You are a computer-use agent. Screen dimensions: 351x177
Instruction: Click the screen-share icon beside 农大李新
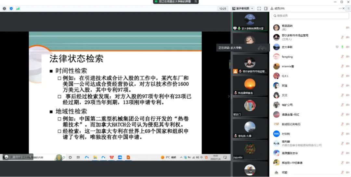pos(337,47)
